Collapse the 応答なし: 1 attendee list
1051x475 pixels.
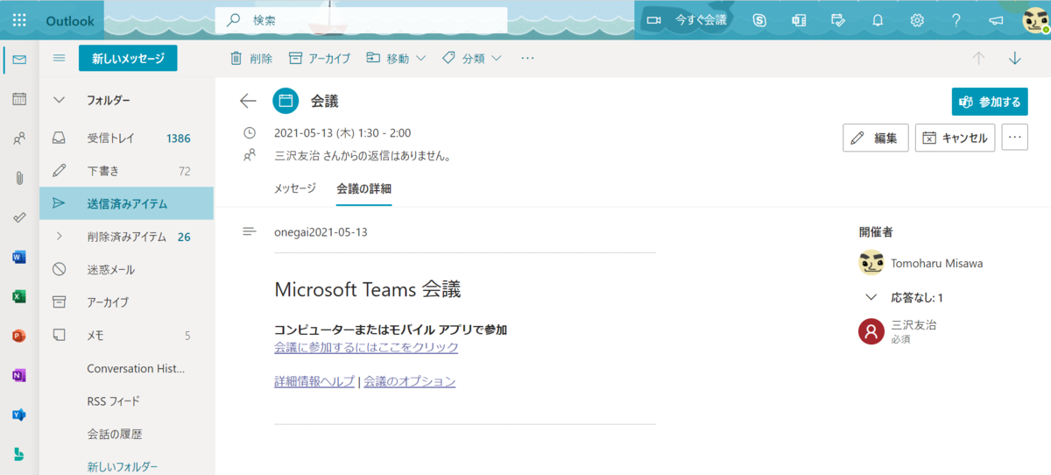click(x=871, y=297)
